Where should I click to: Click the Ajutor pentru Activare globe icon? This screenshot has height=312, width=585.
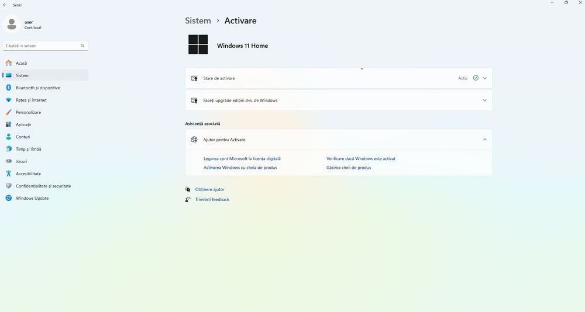tap(194, 140)
